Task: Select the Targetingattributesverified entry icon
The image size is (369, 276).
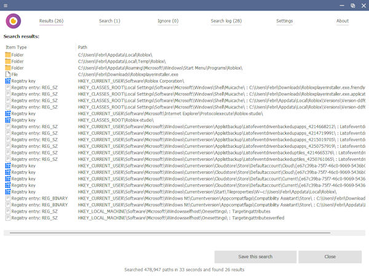Action: [8, 218]
